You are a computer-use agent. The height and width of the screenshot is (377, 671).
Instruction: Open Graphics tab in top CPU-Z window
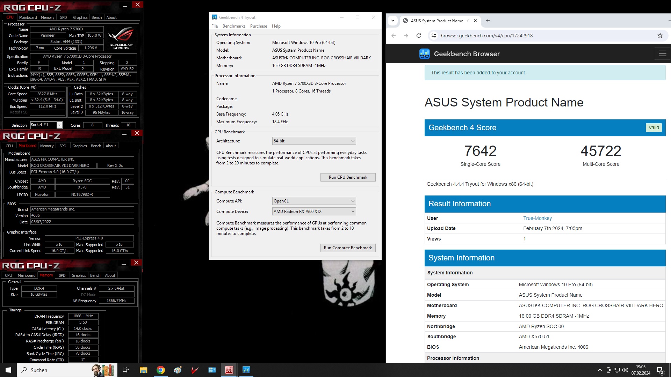point(80,17)
